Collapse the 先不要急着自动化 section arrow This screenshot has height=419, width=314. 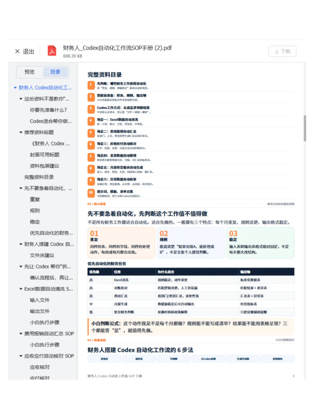(21, 188)
